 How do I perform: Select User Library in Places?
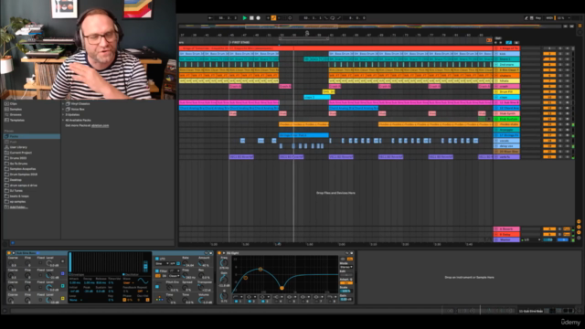pos(18,147)
